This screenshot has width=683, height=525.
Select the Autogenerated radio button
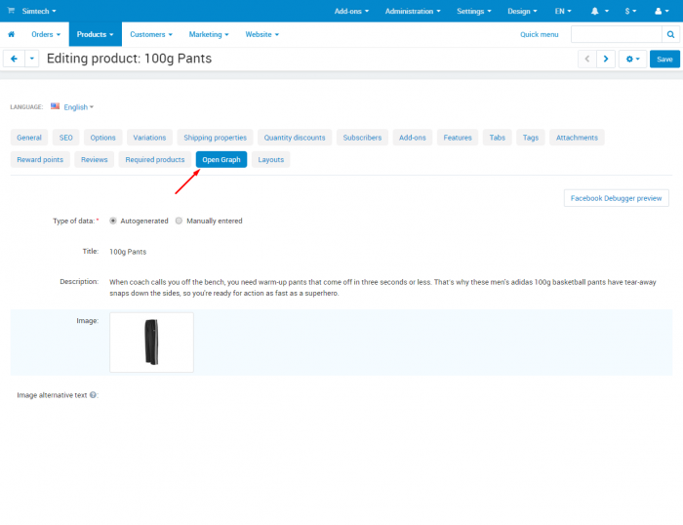(113, 221)
